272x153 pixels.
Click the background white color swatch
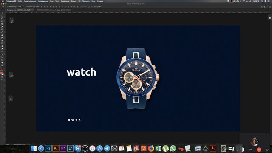pyautogui.click(x=3, y=74)
